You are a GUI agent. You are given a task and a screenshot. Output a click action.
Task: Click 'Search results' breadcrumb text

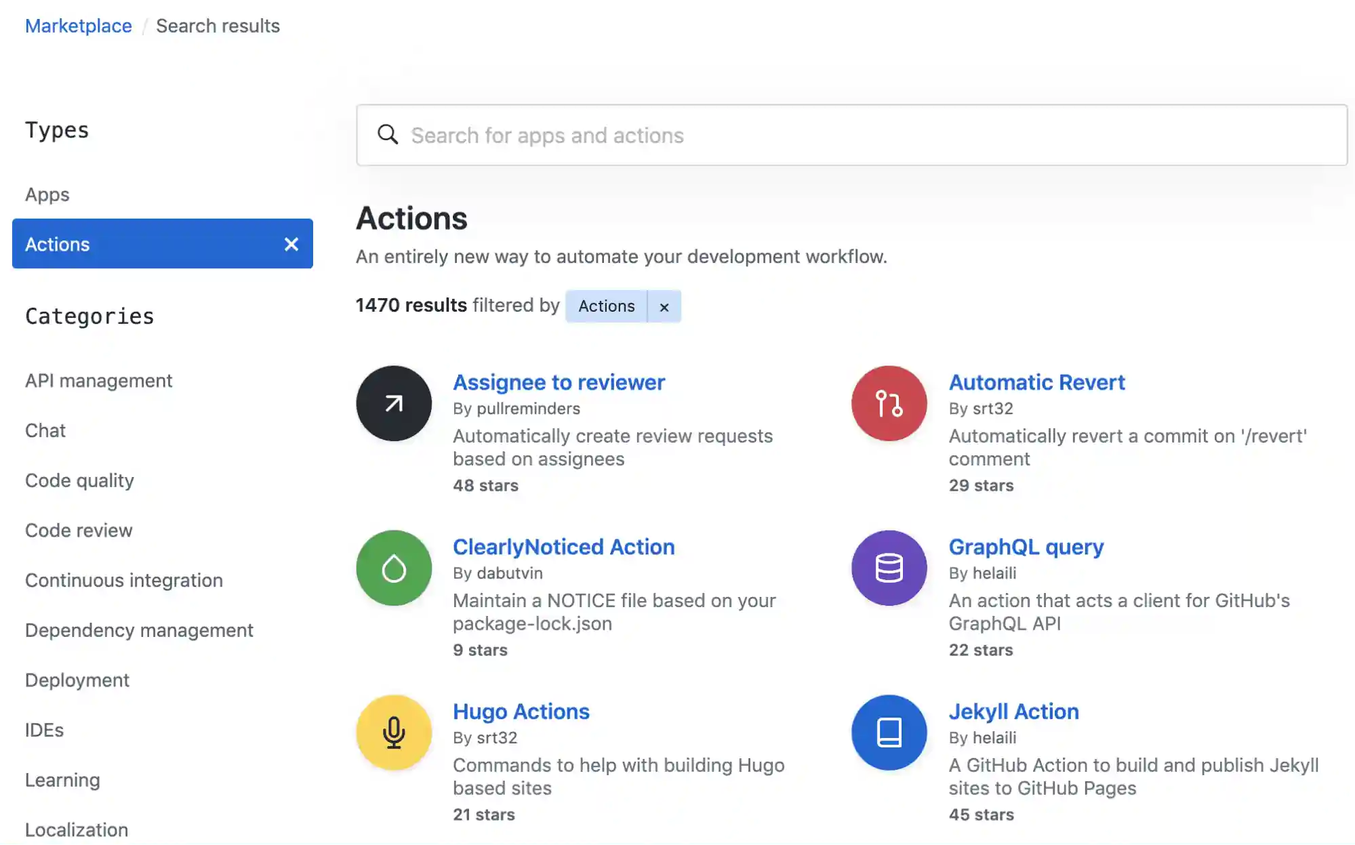(218, 26)
